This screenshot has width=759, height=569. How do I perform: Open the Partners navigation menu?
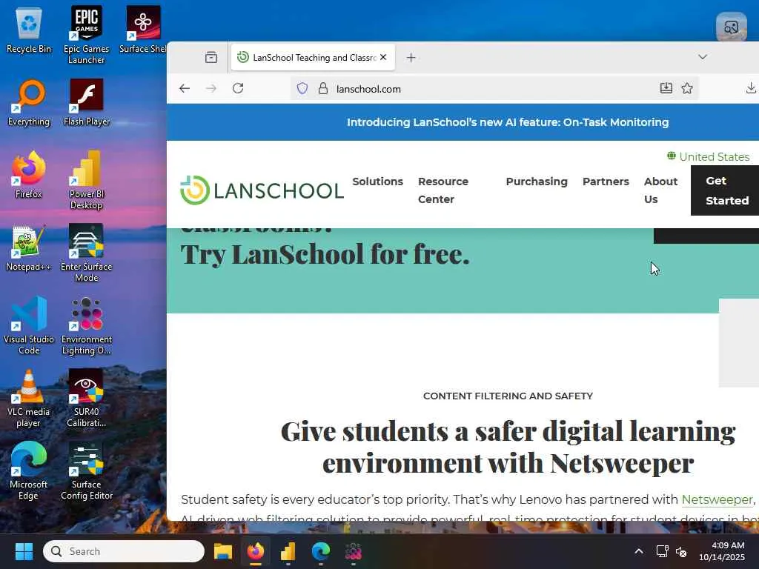click(606, 182)
